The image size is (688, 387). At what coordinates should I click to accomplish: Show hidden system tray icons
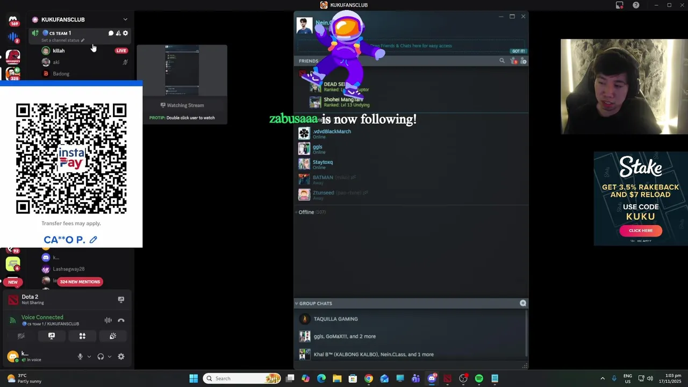603,378
